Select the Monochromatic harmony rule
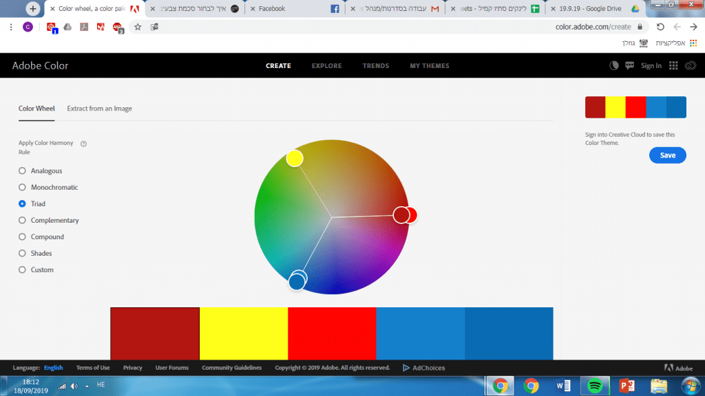Viewport: 705px width, 396px height. point(22,187)
